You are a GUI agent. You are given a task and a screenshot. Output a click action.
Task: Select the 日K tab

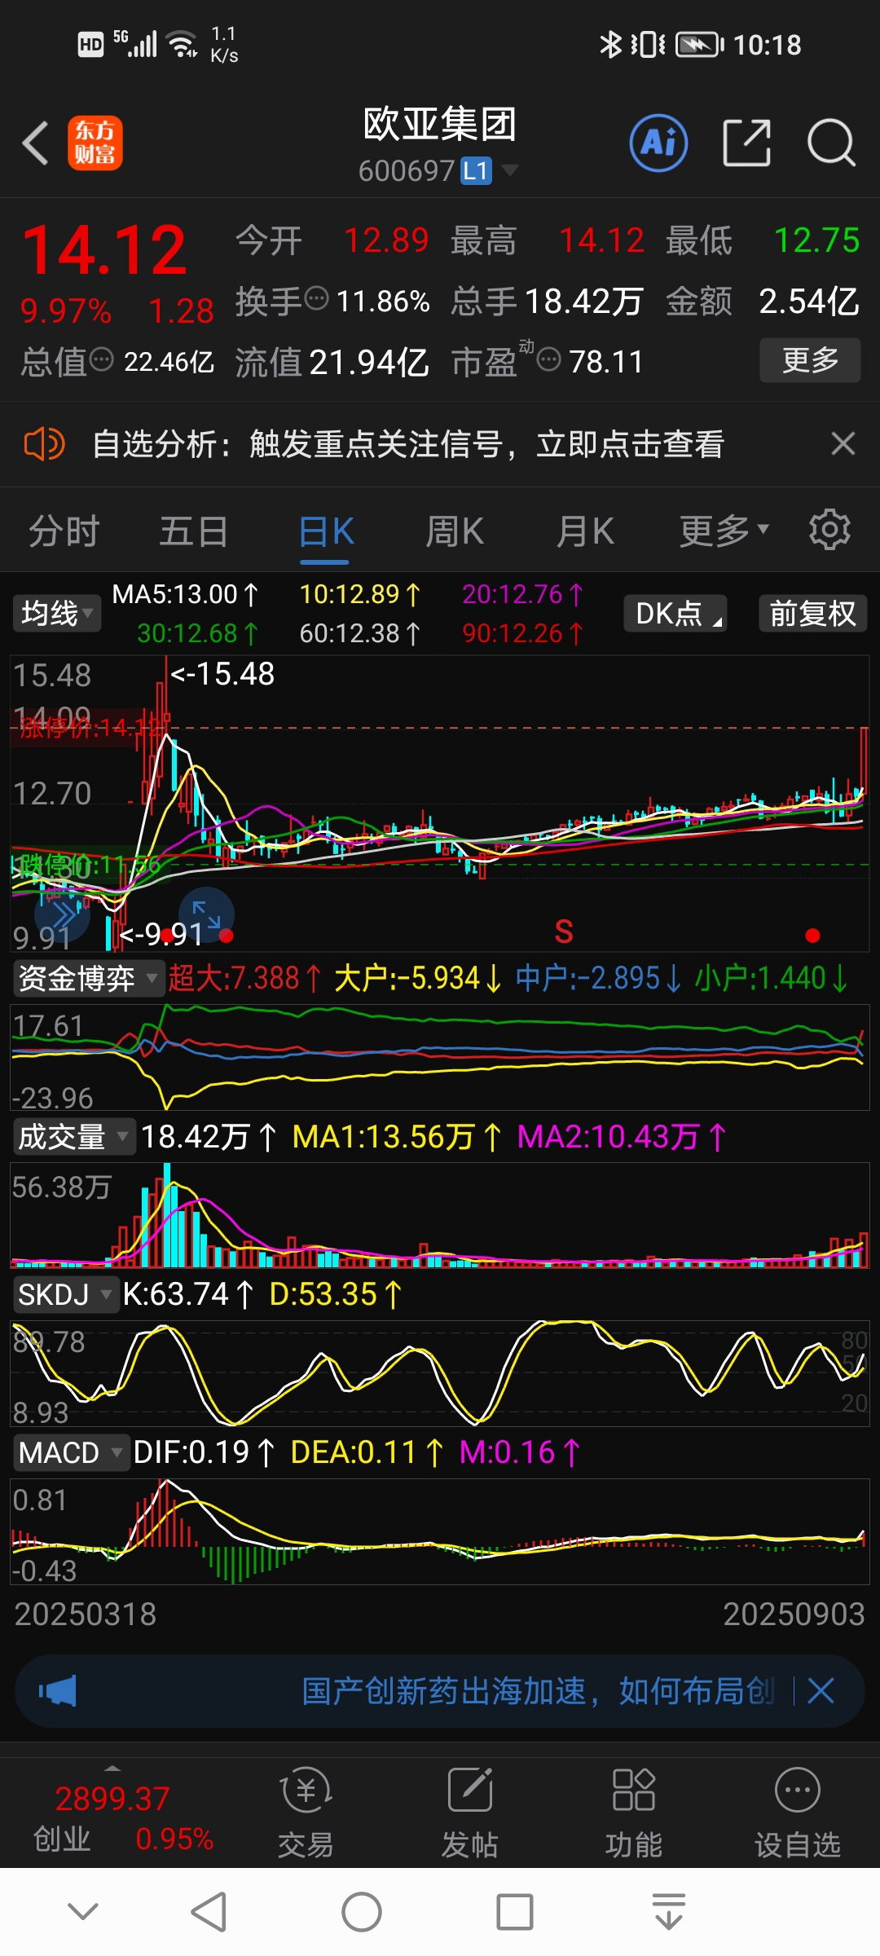[326, 531]
